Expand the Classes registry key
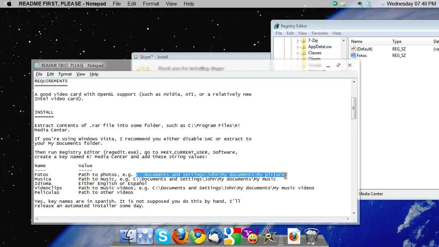Image resolution: width=439 pixels, height=247 pixels. point(298,53)
